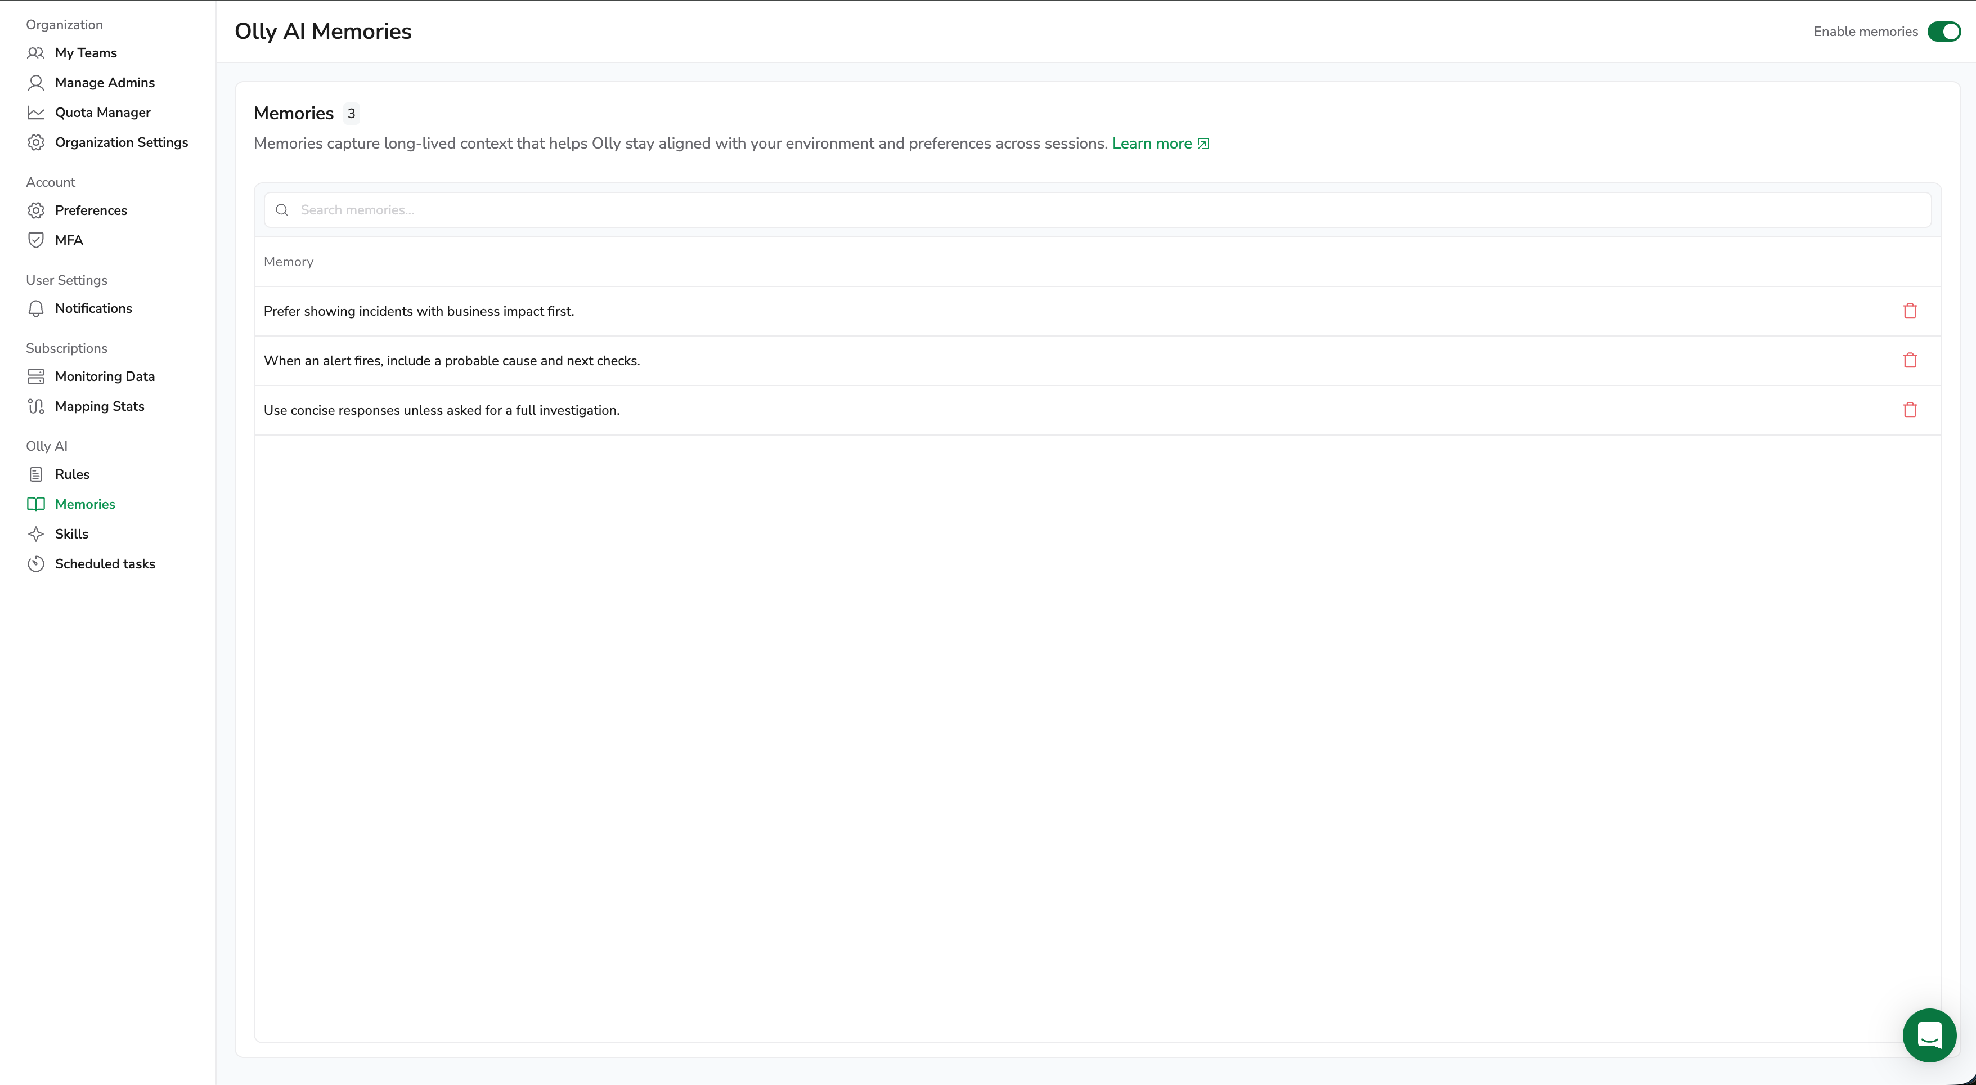Toggle the Enable memories switch
Image resolution: width=1976 pixels, height=1085 pixels.
[1944, 32]
